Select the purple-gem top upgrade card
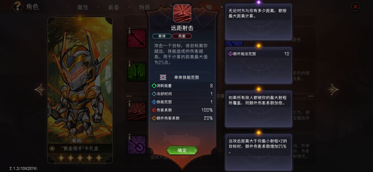 pos(259,22)
